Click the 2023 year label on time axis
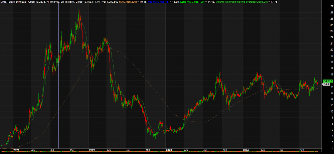 169,150
